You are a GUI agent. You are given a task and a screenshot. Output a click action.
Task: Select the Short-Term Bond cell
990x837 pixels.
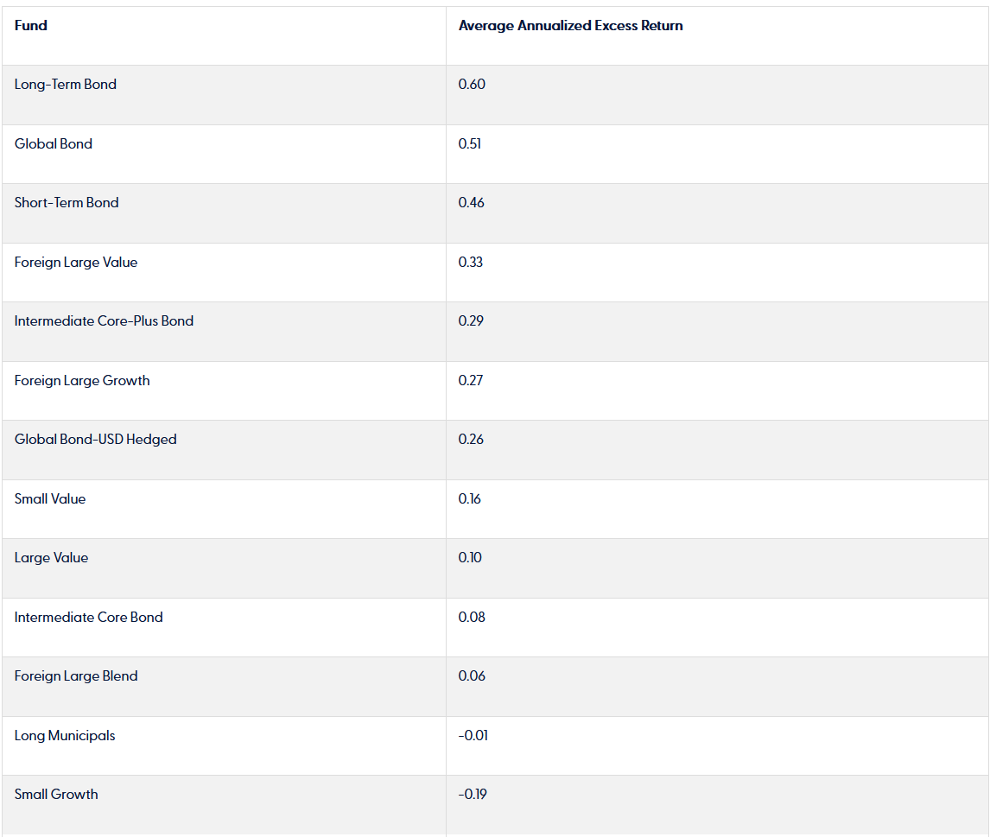[67, 203]
